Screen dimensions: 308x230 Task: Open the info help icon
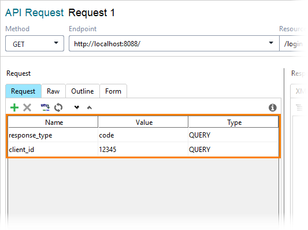tap(272, 107)
